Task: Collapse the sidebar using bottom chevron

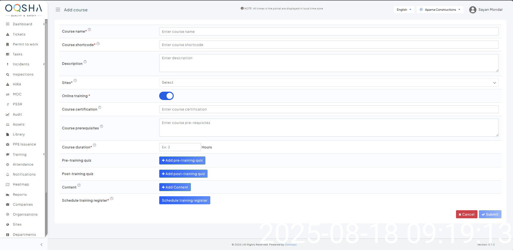Action: (x=41, y=245)
